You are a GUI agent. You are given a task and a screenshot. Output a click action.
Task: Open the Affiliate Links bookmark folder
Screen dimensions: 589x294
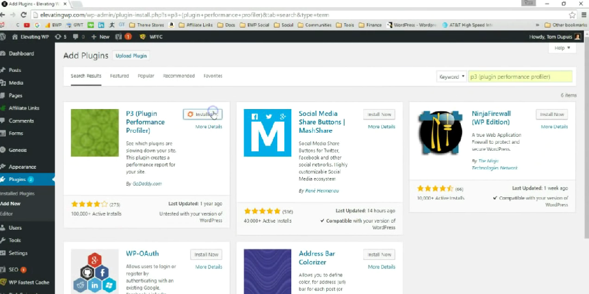tap(196, 25)
